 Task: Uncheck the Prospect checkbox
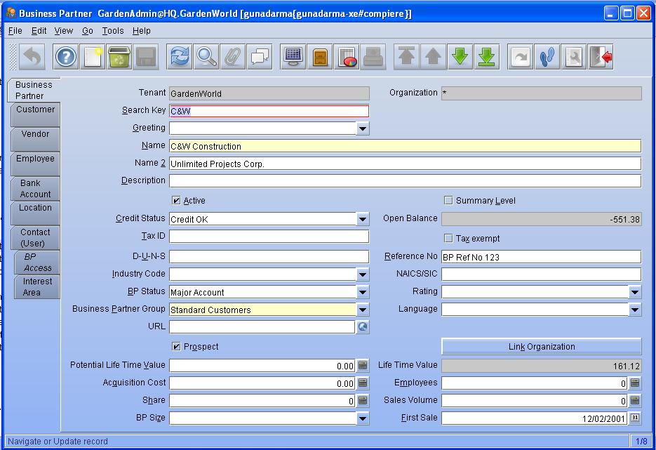pyautogui.click(x=177, y=347)
